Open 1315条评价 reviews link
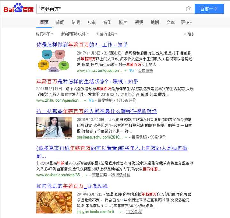The height and width of the screenshot is (218, 230). (x=126, y=100)
